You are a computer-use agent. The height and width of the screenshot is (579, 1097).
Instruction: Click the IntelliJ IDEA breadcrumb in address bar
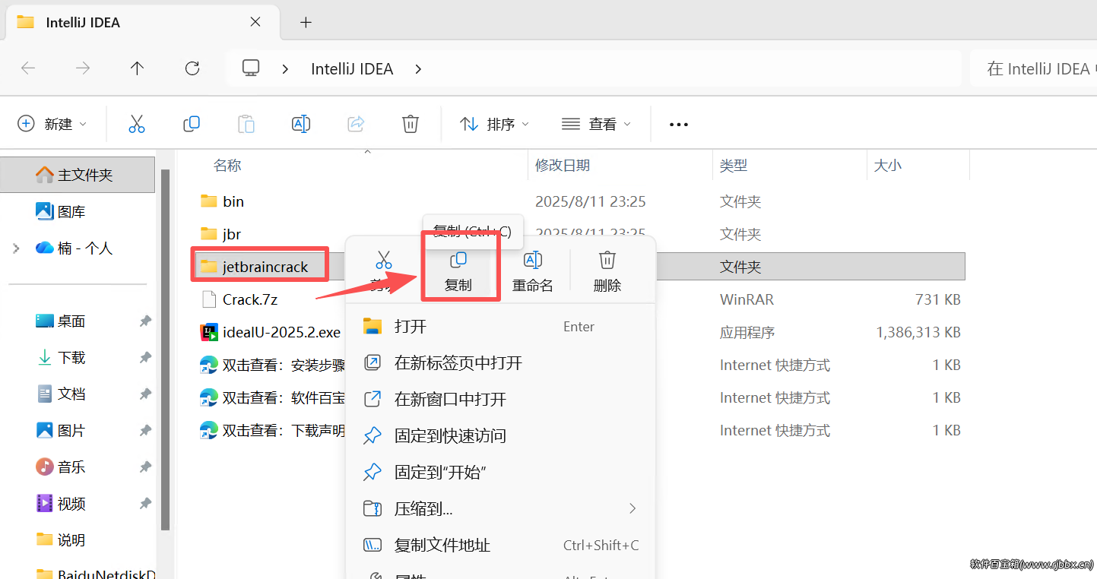(352, 69)
